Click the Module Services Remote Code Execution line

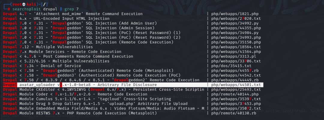click(x=62, y=52)
